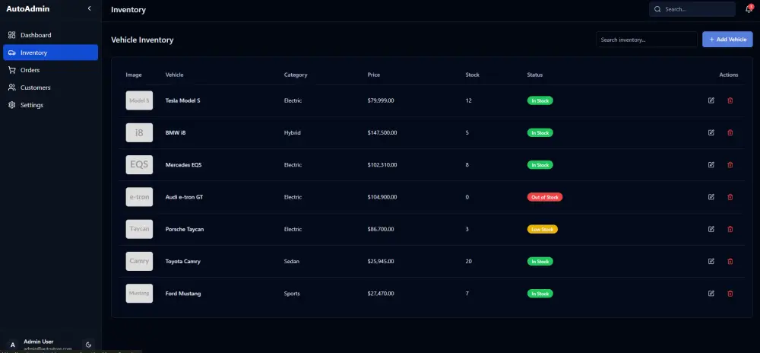760x353 pixels.
Task: Open notifications bell
Action: 749,9
